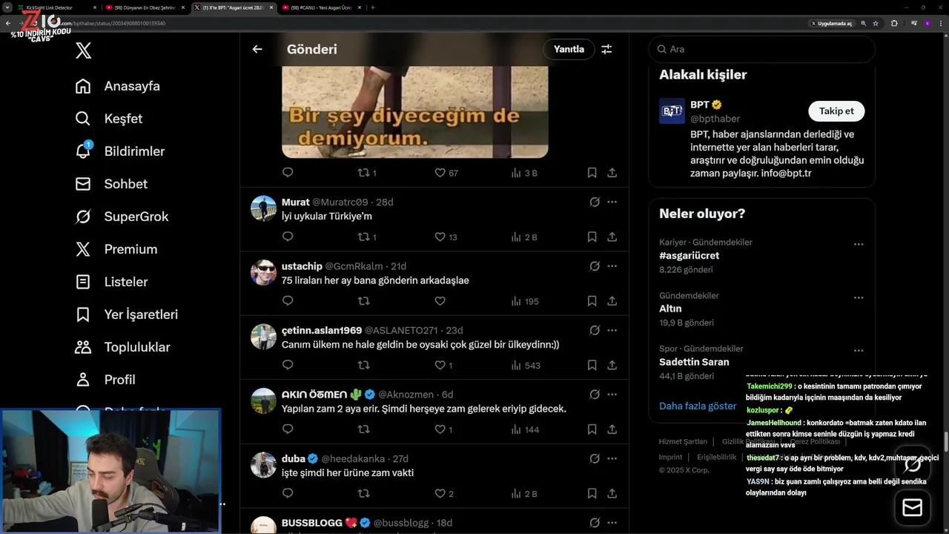The image size is (949, 534).
Task: Click Daha fazla göster link
Action: coord(698,406)
